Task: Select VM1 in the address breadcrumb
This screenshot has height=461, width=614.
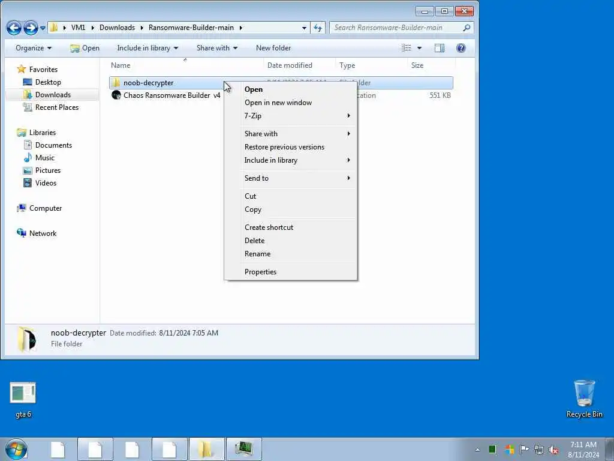Action: [78, 28]
